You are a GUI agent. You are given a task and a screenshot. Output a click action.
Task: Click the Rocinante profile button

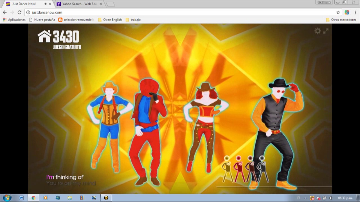pos(324,2)
